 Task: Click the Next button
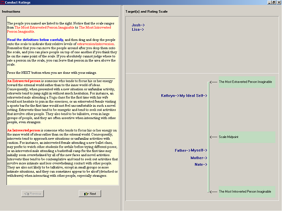[x=90, y=194]
